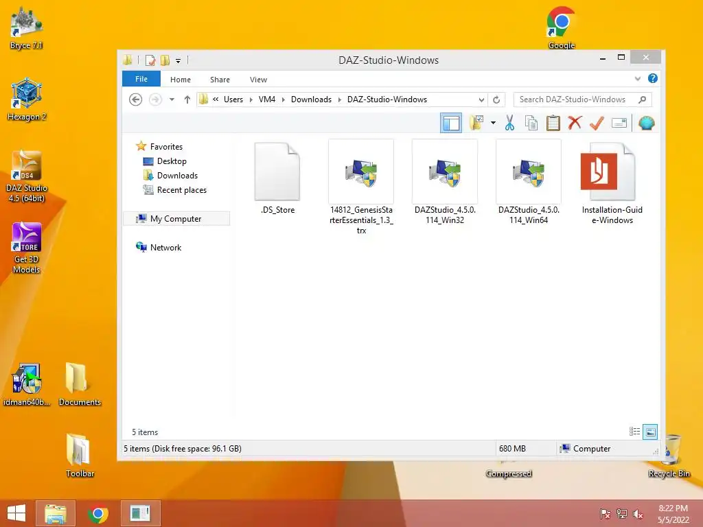Click the blue shell icon in the toolbar
703x527 pixels.
coord(646,123)
